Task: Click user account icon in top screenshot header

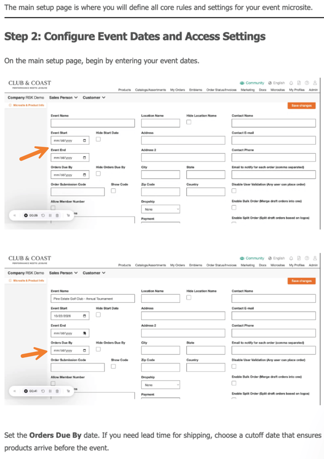Action: point(315,83)
